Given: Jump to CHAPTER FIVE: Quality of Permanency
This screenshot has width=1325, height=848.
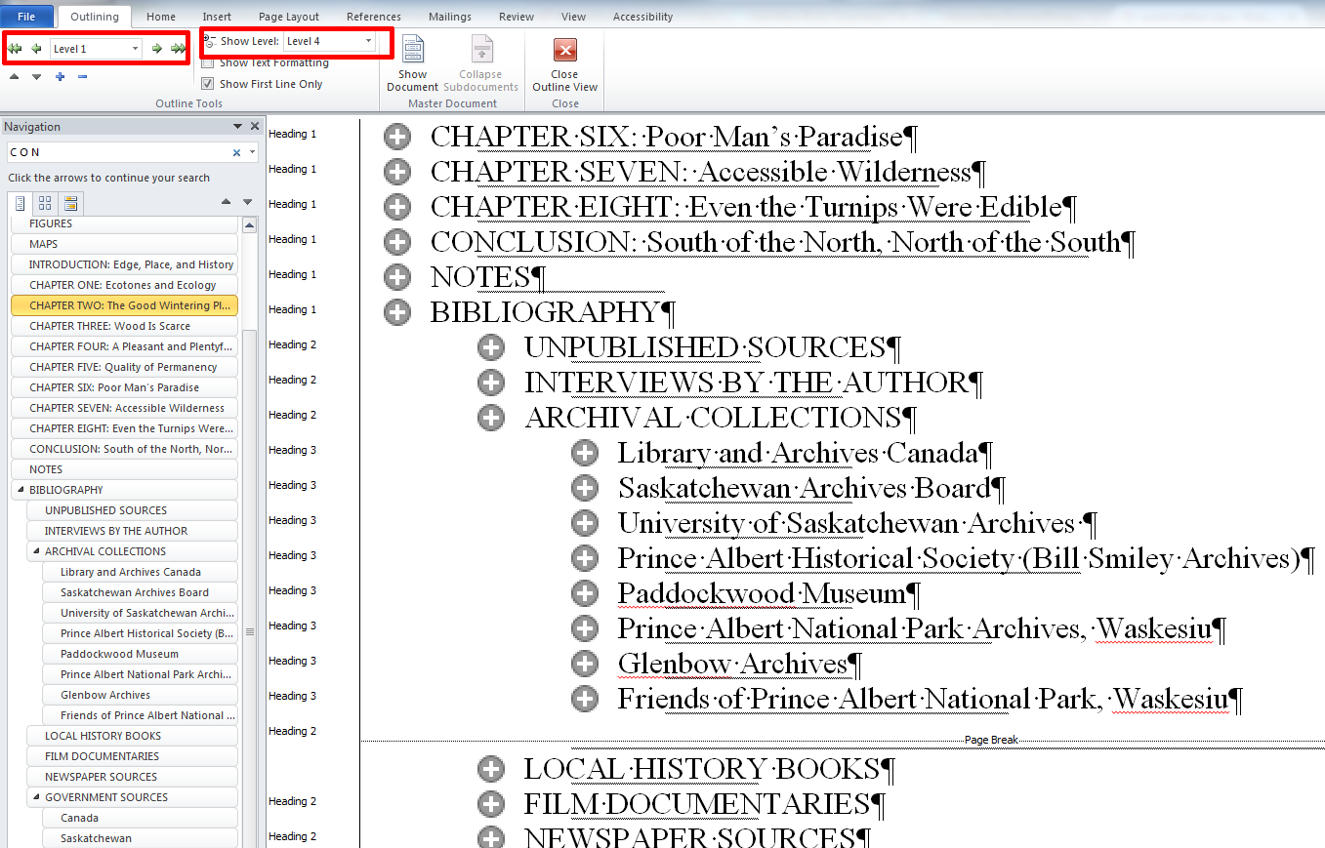Looking at the screenshot, I should click(x=125, y=367).
